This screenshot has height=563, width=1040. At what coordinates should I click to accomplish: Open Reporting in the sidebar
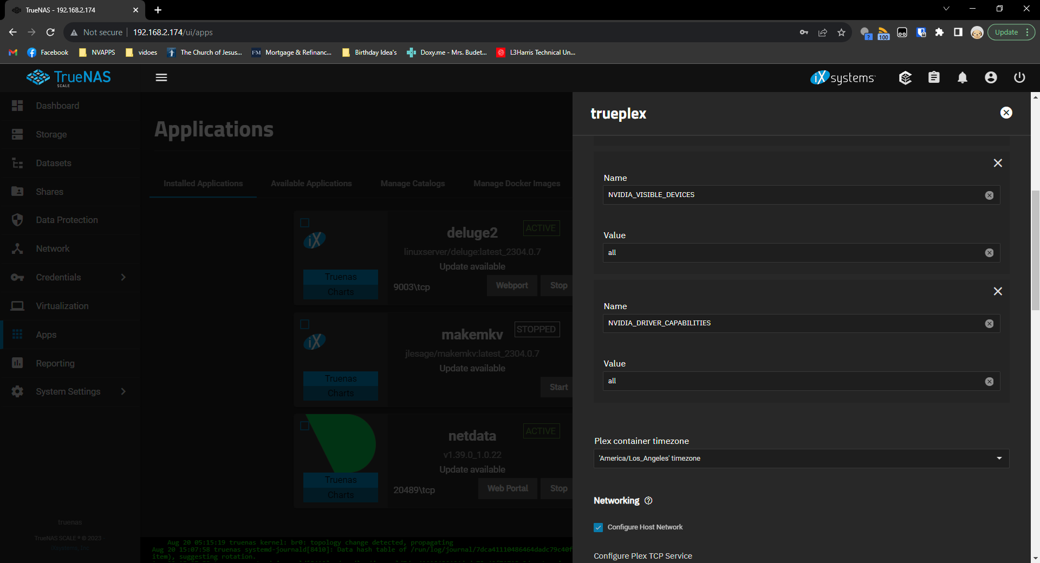click(x=70, y=363)
